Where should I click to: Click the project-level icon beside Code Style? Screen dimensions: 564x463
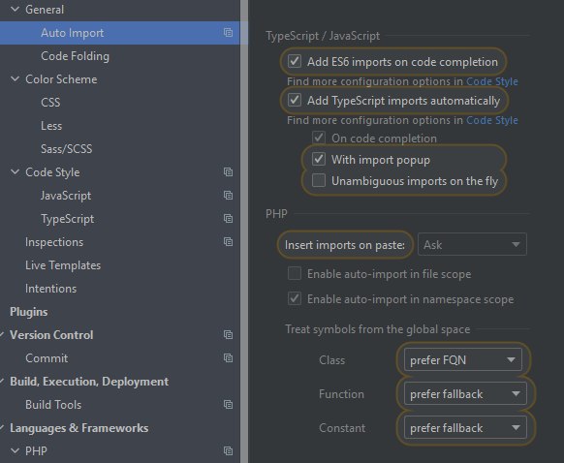pyautogui.click(x=228, y=172)
